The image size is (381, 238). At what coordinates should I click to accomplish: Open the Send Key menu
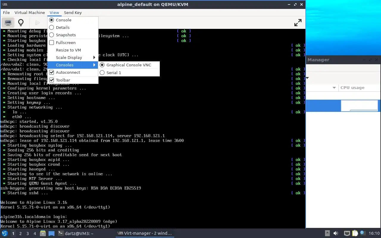(x=73, y=12)
